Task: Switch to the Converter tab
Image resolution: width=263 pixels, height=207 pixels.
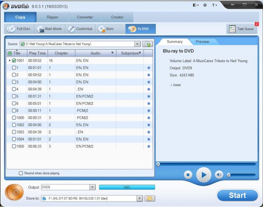Action: click(x=85, y=17)
